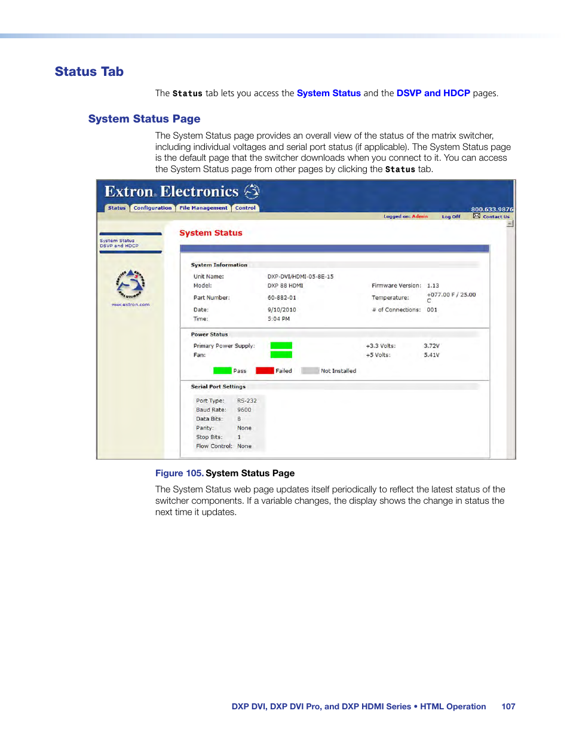Click the Contact Us envelope icon
The width and height of the screenshot is (570, 738).
(x=476, y=216)
